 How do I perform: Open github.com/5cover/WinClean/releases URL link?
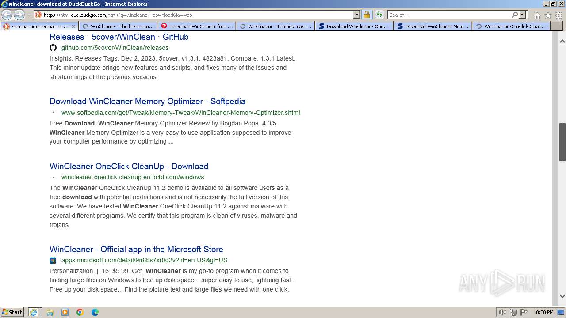click(115, 48)
